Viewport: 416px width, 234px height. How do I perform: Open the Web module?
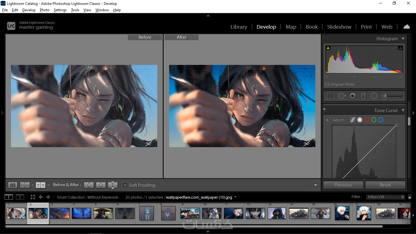click(x=387, y=27)
